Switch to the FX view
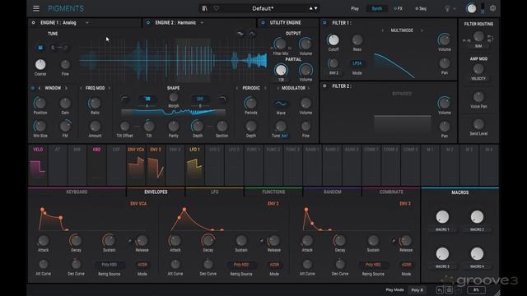This screenshot has width=527, height=296. click(399, 9)
